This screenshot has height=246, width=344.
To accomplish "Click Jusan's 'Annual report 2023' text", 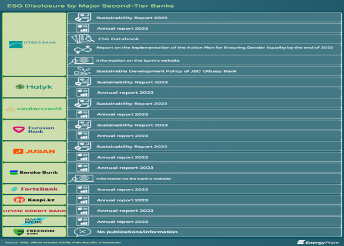I will pyautogui.click(x=122, y=157).
